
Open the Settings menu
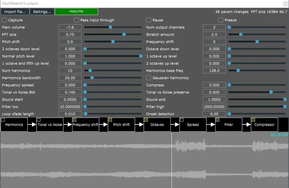(42, 12)
